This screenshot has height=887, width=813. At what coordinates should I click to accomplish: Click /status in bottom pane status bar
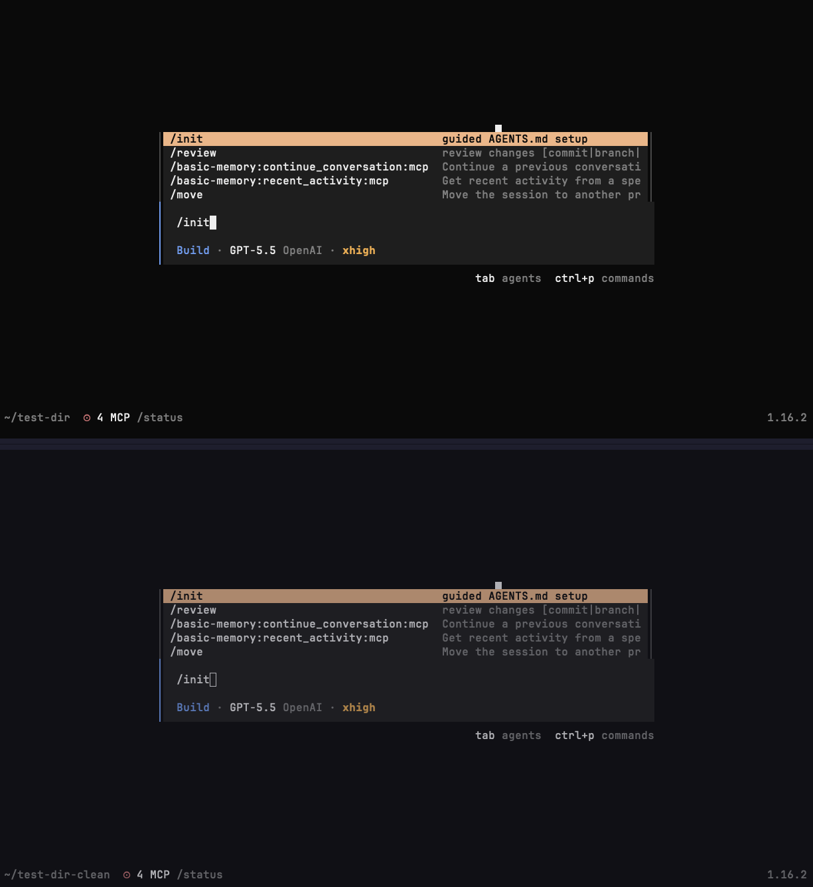pyautogui.click(x=200, y=874)
